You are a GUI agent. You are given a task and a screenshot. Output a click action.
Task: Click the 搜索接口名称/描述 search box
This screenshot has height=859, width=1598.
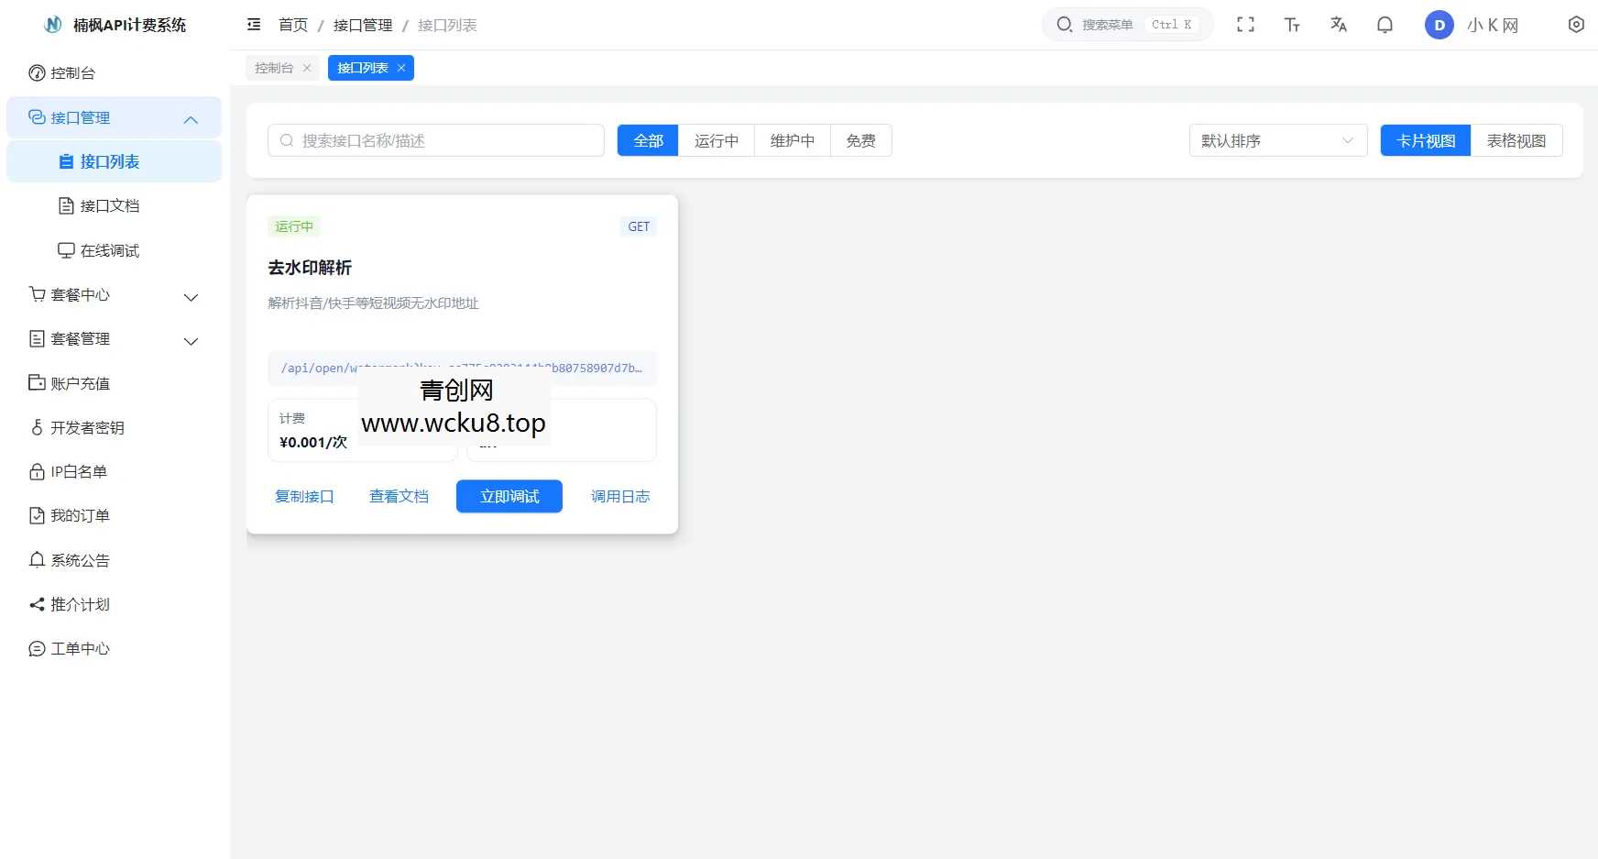(x=436, y=140)
